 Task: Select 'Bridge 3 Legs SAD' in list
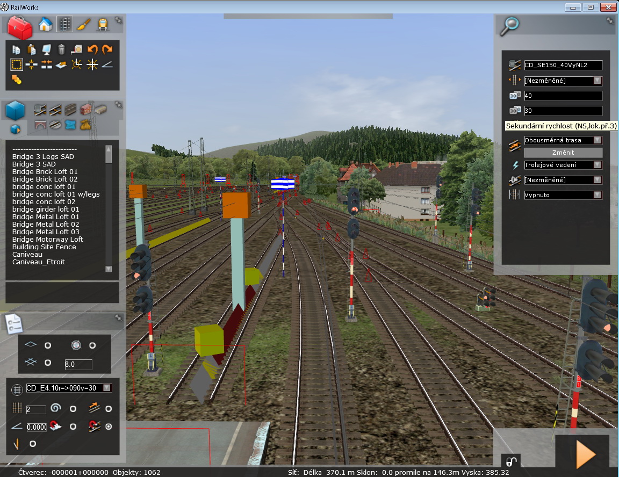click(x=43, y=157)
